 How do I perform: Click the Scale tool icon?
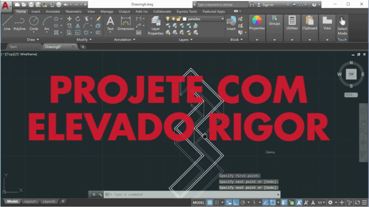pyautogui.click(x=78, y=33)
